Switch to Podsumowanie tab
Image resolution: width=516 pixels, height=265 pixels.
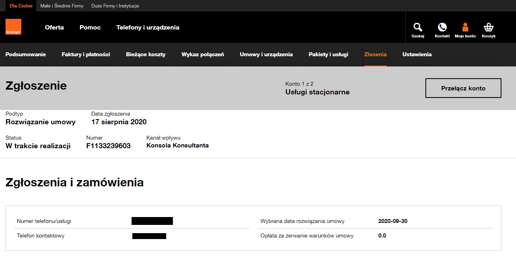click(x=26, y=54)
